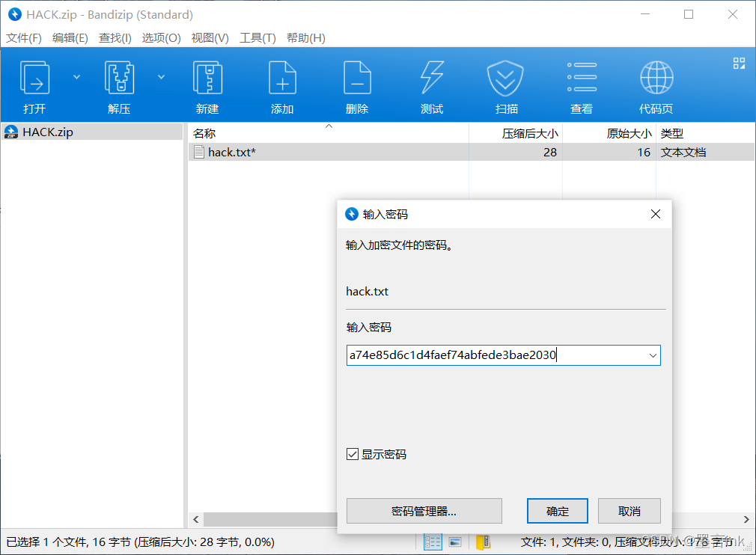Sort by the 压缩后大小 column header
The image size is (756, 555).
click(x=516, y=133)
